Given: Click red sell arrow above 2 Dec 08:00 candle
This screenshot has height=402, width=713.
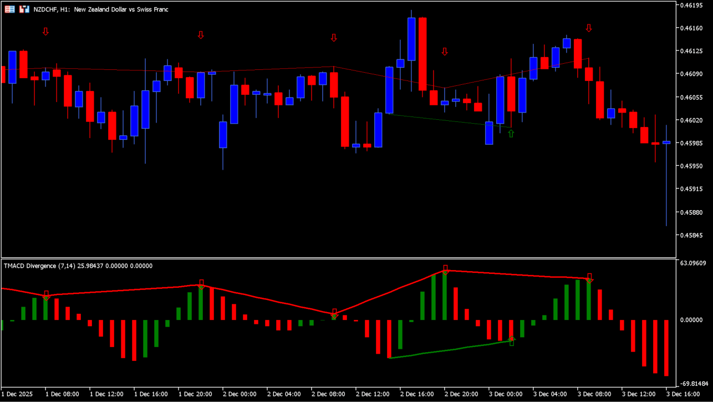Looking at the screenshot, I should pos(334,38).
